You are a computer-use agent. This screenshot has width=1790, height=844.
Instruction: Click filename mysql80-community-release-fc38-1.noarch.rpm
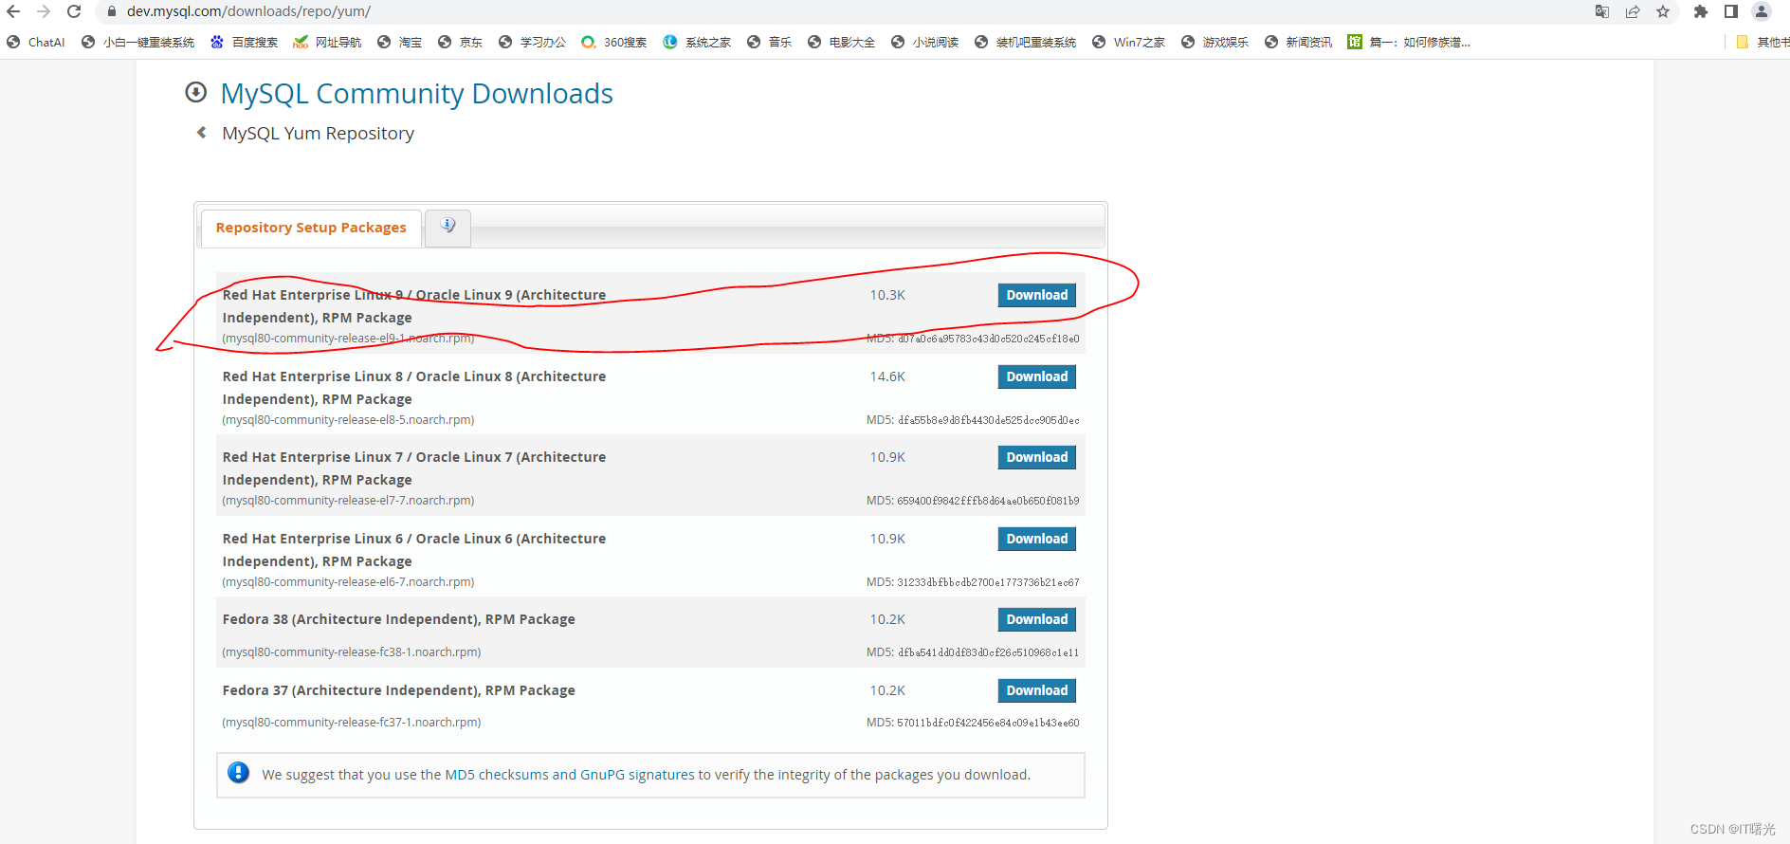352,652
